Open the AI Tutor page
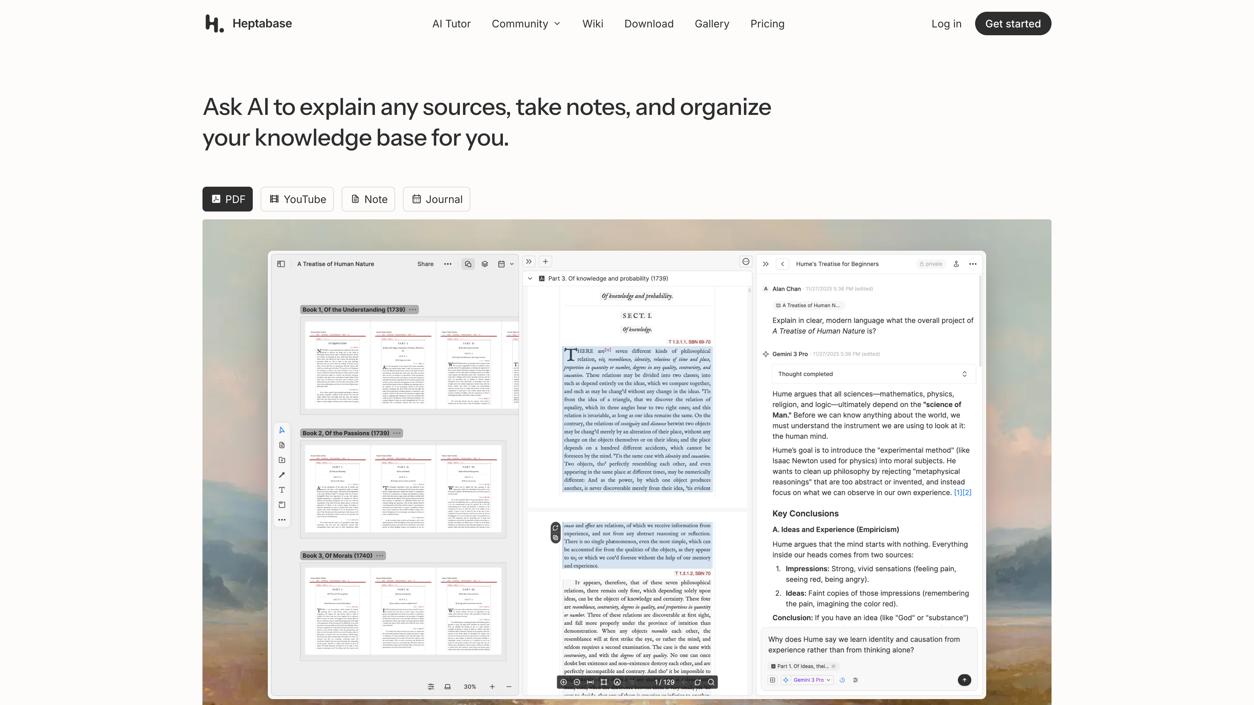Screen dimensions: 1254x705 (x=451, y=24)
